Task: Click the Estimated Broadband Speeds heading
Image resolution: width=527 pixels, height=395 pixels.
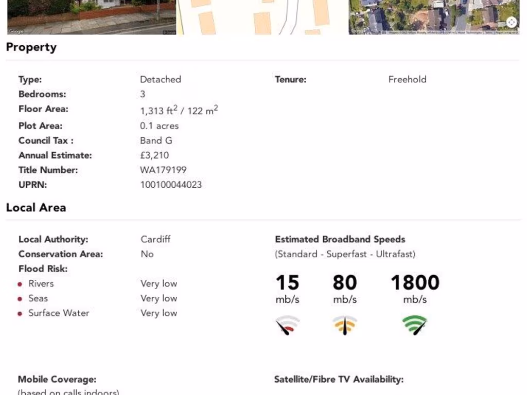Action: coord(340,239)
